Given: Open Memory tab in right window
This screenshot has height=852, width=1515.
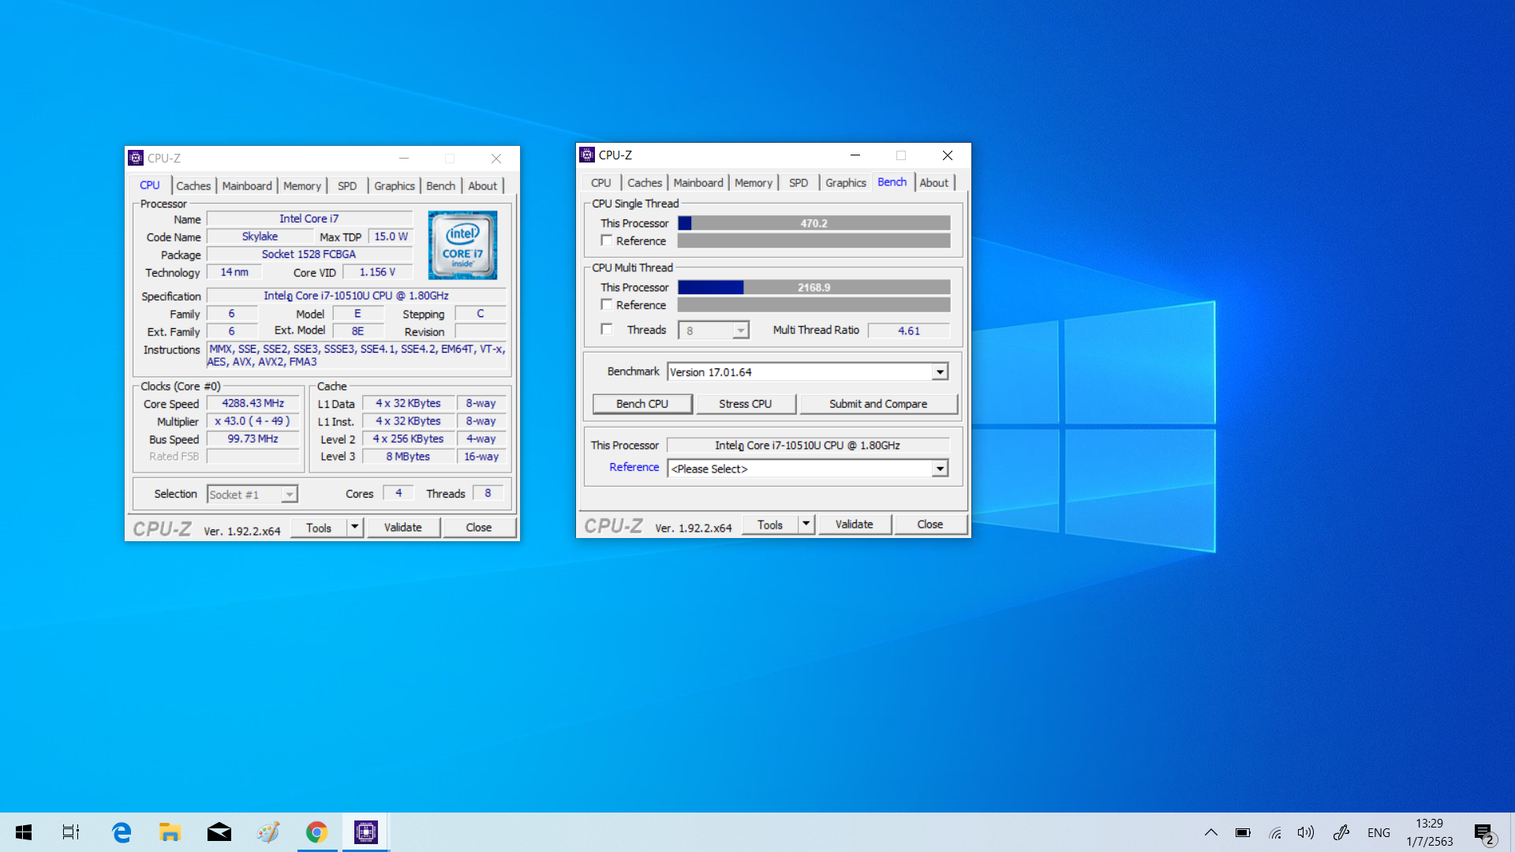Looking at the screenshot, I should click(x=754, y=183).
